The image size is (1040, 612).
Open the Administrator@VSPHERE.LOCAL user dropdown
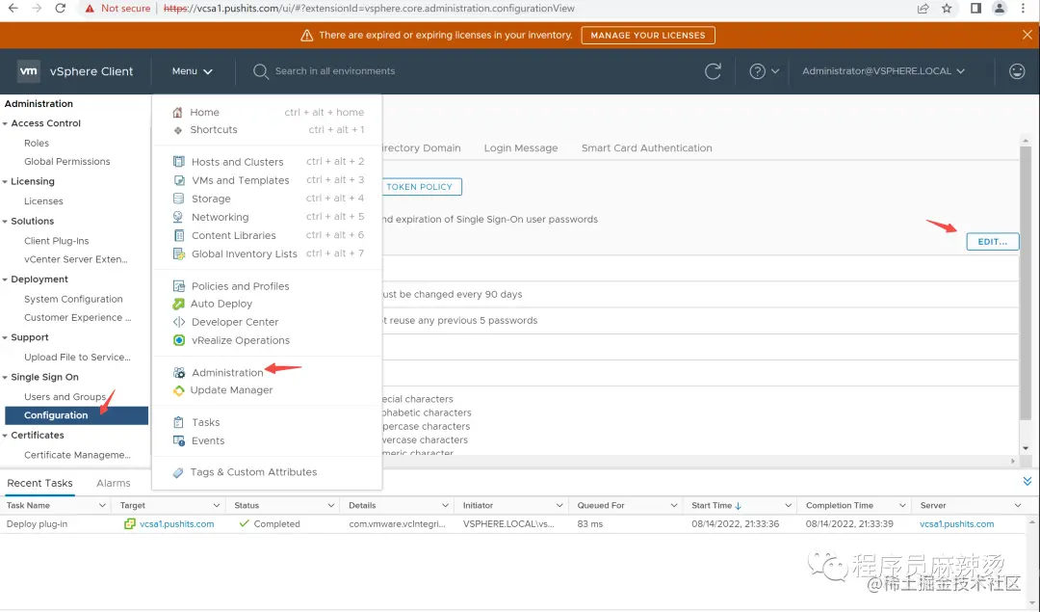(883, 71)
